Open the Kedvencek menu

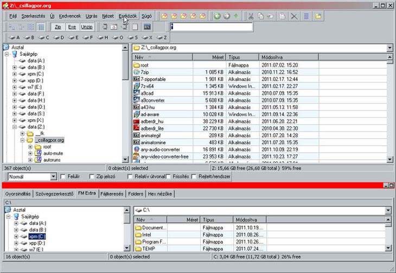pos(70,16)
